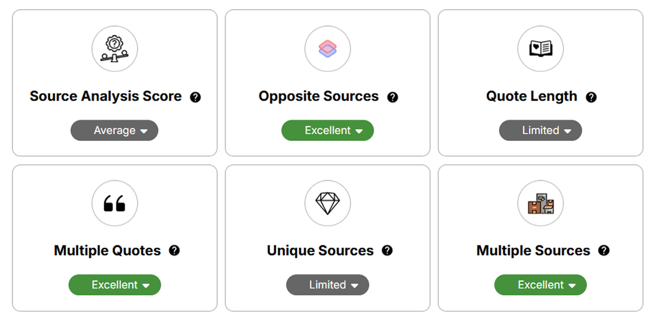656x321 pixels.
Task: Click the Source Analysis Score scale icon
Action: (114, 49)
